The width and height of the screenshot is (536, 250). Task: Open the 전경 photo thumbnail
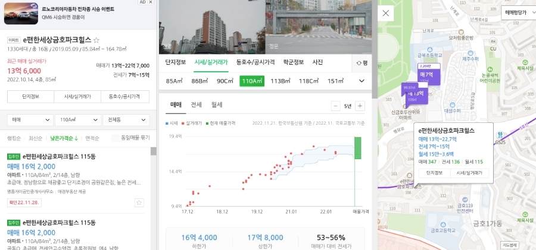[x=212, y=27]
